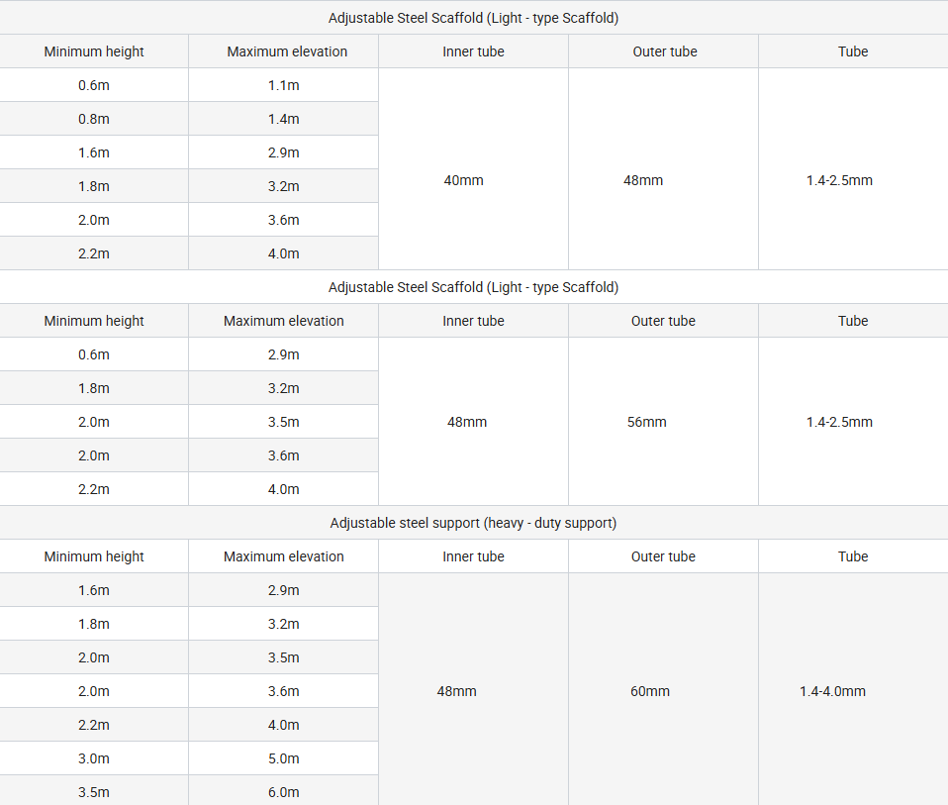Click the 3.0m minimum height cell
Image resolution: width=948 pixels, height=805 pixels.
click(x=94, y=758)
